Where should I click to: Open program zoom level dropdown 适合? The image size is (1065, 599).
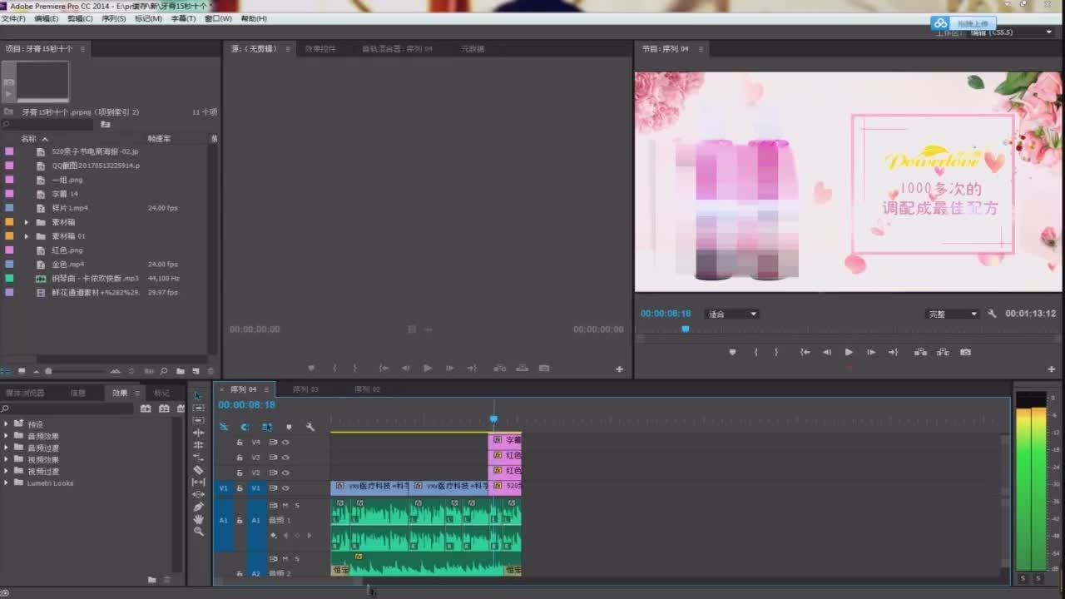point(731,314)
